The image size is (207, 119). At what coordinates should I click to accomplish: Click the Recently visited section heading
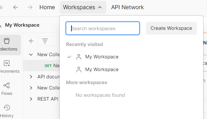click(85, 44)
